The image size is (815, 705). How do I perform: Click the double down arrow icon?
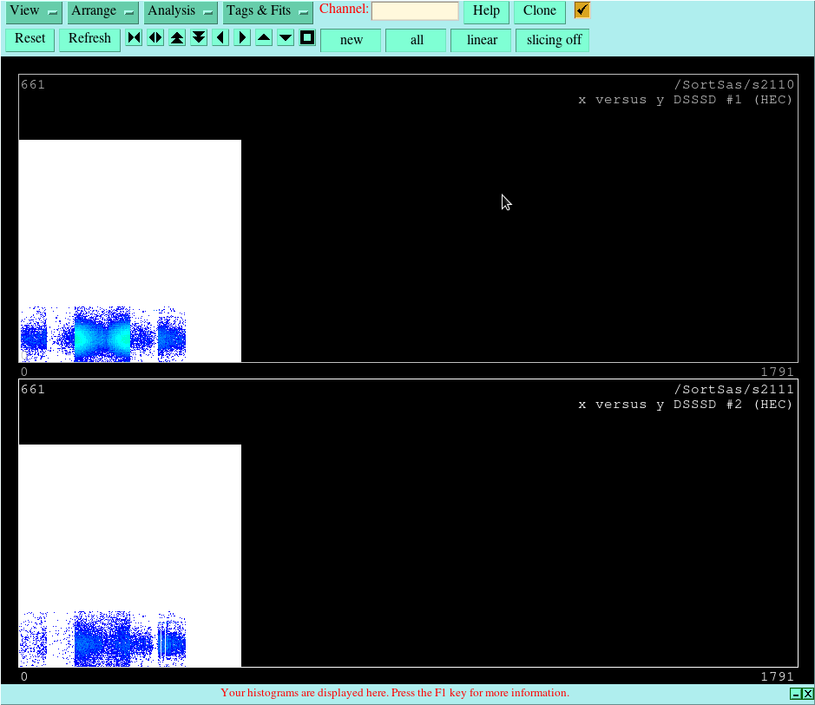click(x=199, y=37)
